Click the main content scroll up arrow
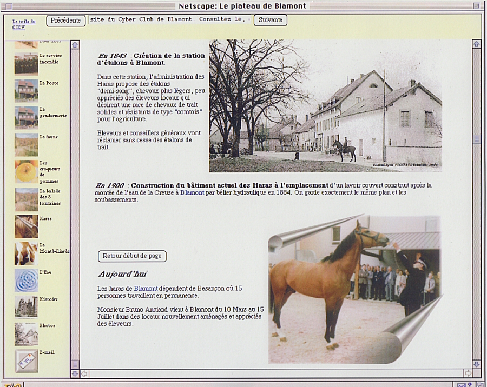Viewport: 487px width, 387px height. click(476, 44)
